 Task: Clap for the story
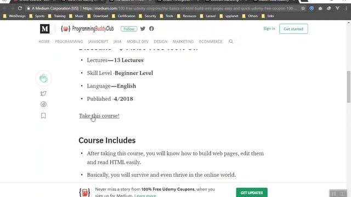click(x=43, y=78)
